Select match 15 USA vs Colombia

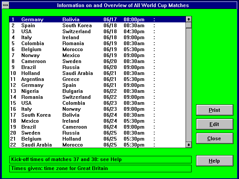[97, 103]
